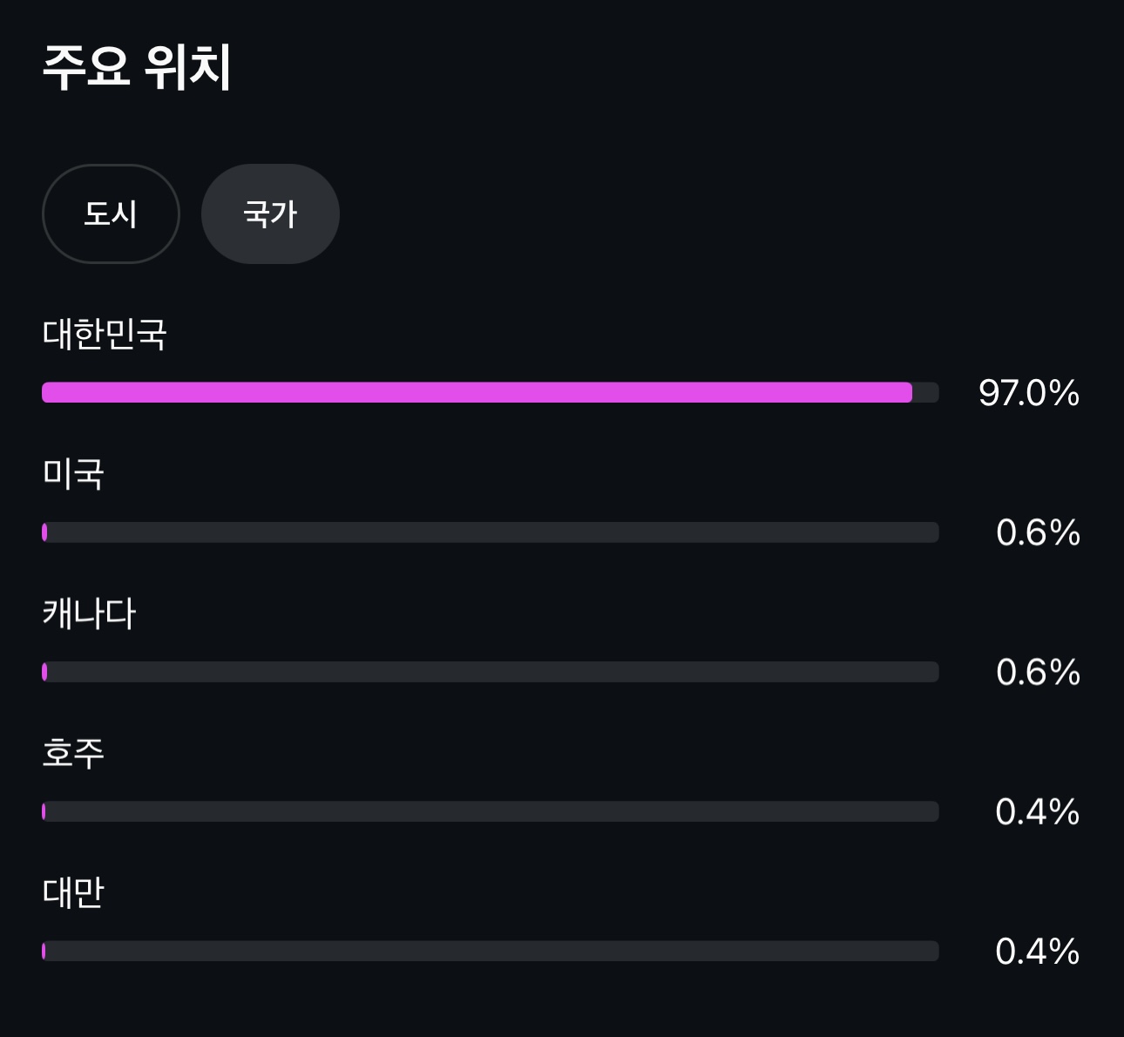Viewport: 1124px width, 1037px height.
Task: Click the 주요 위치 heading
Action: tap(137, 67)
